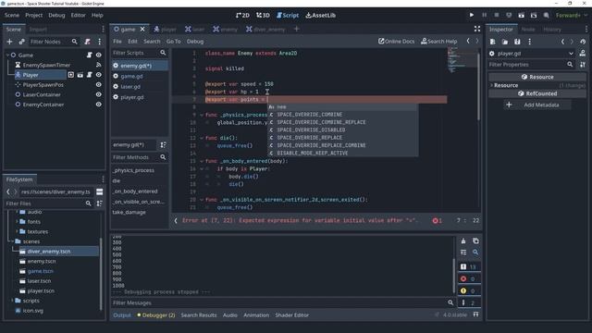Toggle editor messages filter in the output
Image resolution: width=592 pixels, height=333 pixels.
tap(469, 302)
